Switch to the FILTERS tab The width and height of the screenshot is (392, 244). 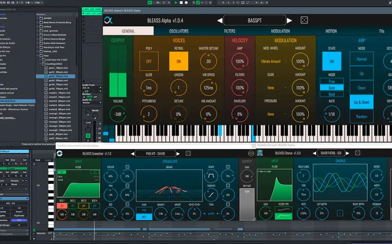pyautogui.click(x=230, y=31)
